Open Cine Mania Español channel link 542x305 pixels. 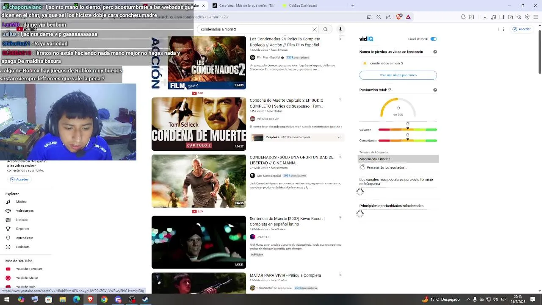coord(269,175)
